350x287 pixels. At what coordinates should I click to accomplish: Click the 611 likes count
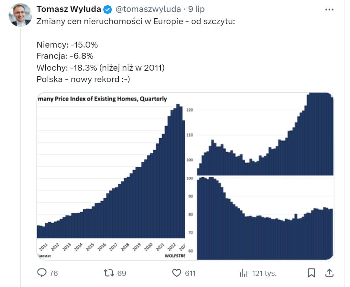click(x=190, y=273)
